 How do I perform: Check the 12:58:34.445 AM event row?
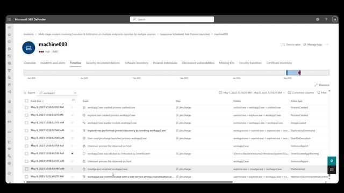(x=26, y=169)
